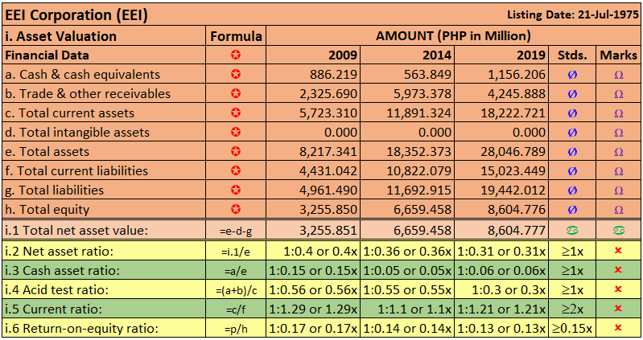Select the blue Ø symbol for Total current assets
This screenshot has width=643, height=340.
coord(572,113)
